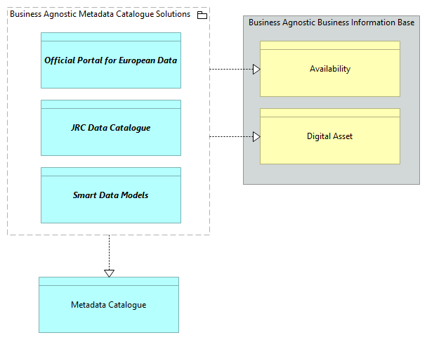Select the Digital Asset business object

330,136
